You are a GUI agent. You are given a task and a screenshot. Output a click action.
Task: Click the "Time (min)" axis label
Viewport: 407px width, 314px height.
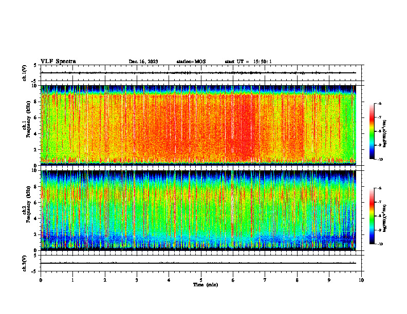tap(206, 285)
